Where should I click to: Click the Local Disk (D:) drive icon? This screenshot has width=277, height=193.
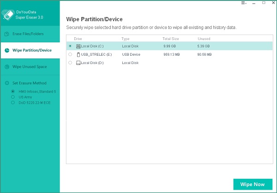78,63
